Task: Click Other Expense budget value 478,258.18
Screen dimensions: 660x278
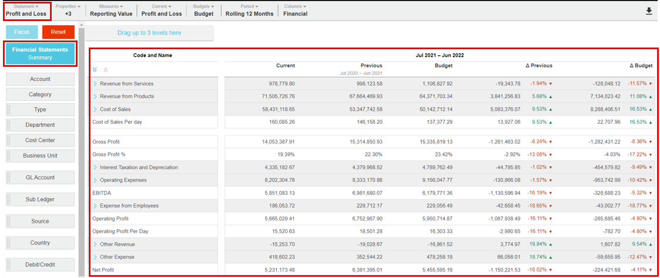Action: coord(438,256)
